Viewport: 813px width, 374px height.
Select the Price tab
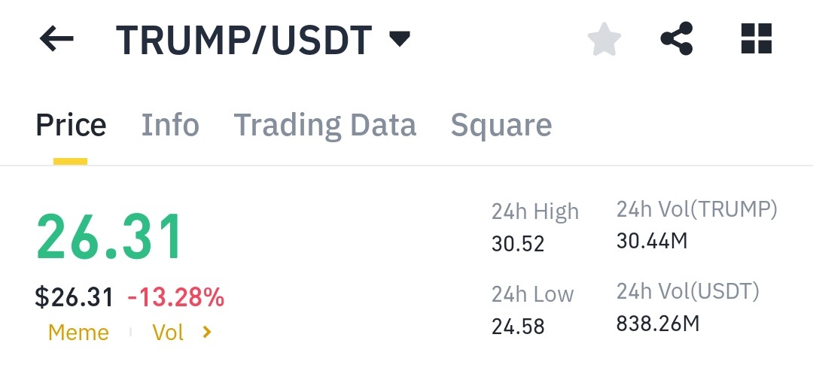pos(71,125)
